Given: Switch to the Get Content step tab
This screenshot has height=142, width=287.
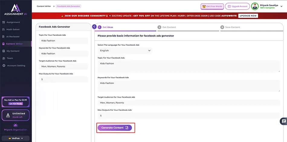Looking at the screenshot, I should pos(169,27).
